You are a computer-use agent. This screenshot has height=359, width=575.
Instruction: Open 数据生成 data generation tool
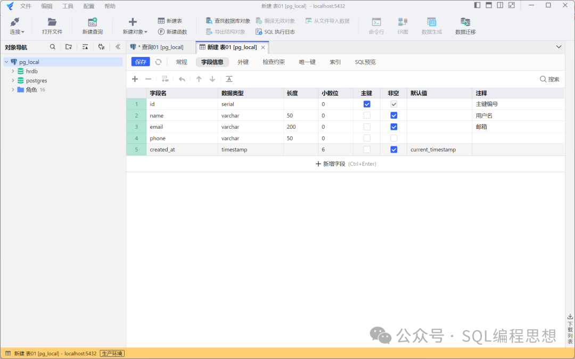pyautogui.click(x=432, y=26)
